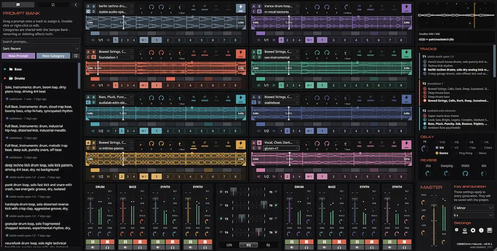The image size is (497, 251).
Task: Mute the first BASS channel with speaker icon
Action: pyautogui.click(x=126, y=248)
